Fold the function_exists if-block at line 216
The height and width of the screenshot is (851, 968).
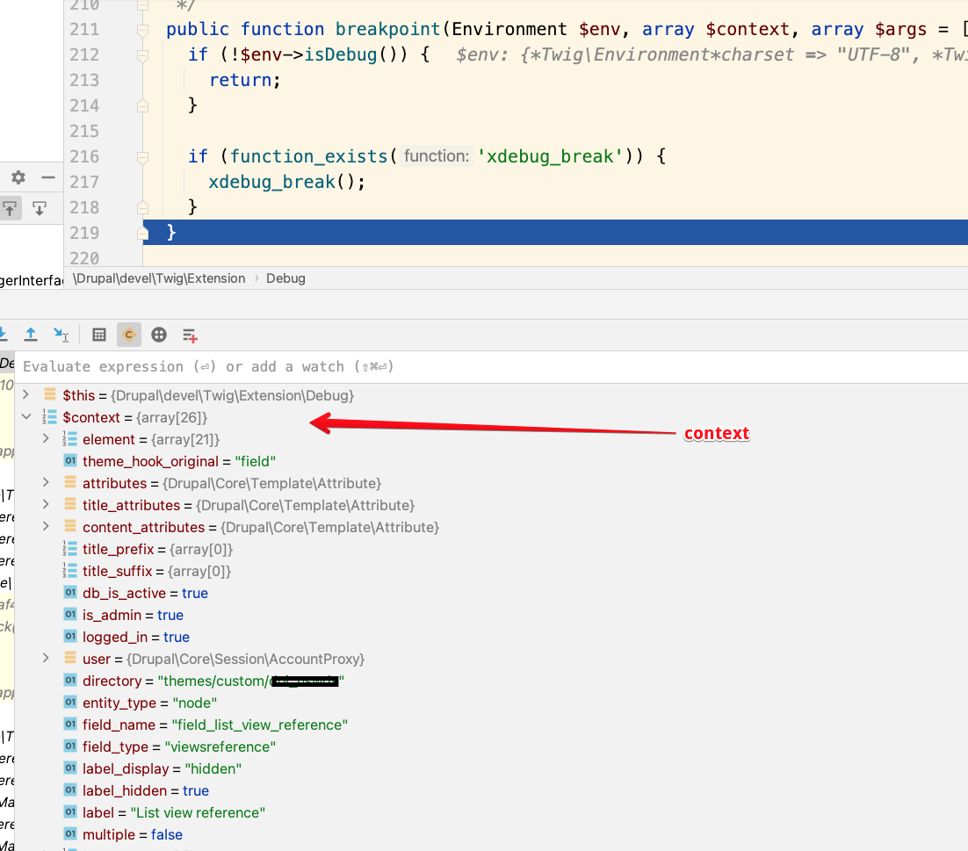(x=142, y=157)
